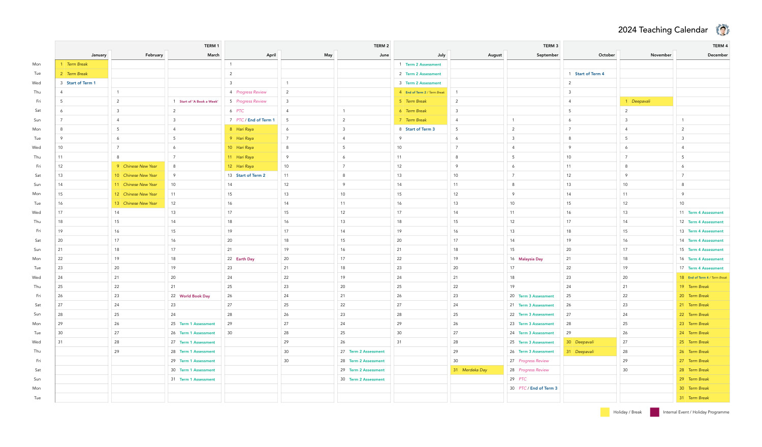Select Term 1 Assessment on March 25
The width and height of the screenshot is (762, 447).
point(197,324)
